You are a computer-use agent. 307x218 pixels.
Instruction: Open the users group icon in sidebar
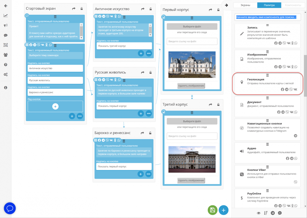(6, 55)
